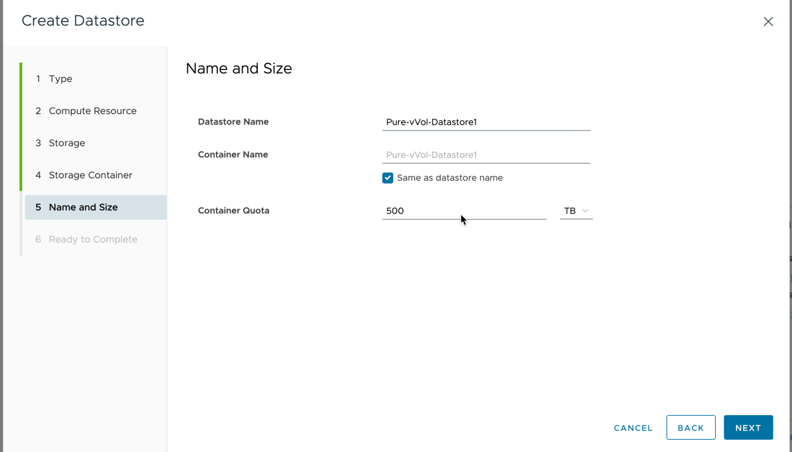Return to the Storage Container step
792x452 pixels.
point(90,175)
